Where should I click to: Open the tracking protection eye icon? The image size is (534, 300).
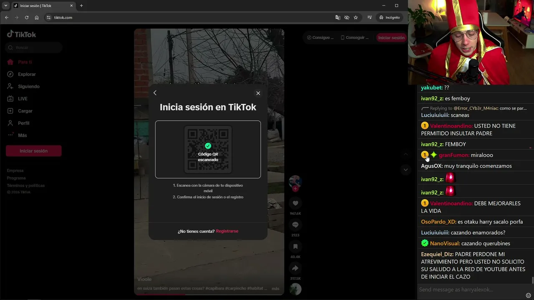347,17
